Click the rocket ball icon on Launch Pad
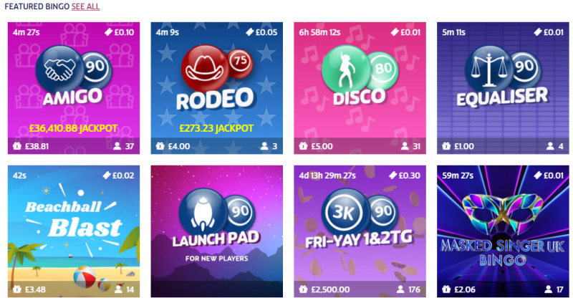 point(203,213)
